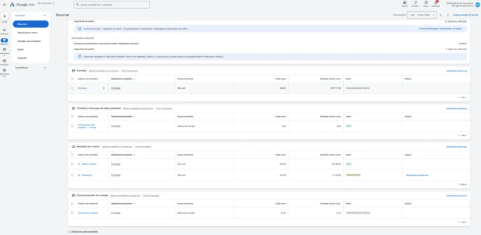The height and width of the screenshot is (235, 481).
Task: Open the Conversation starters conversion link
Action: [x=88, y=213]
